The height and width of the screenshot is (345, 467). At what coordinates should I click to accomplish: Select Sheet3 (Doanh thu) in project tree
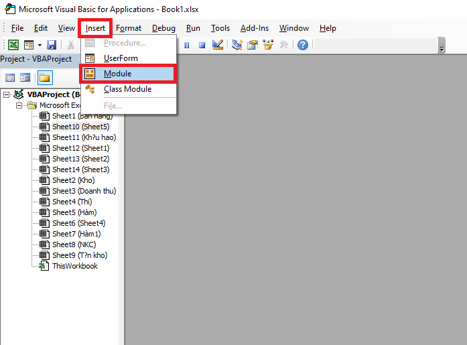pos(84,191)
